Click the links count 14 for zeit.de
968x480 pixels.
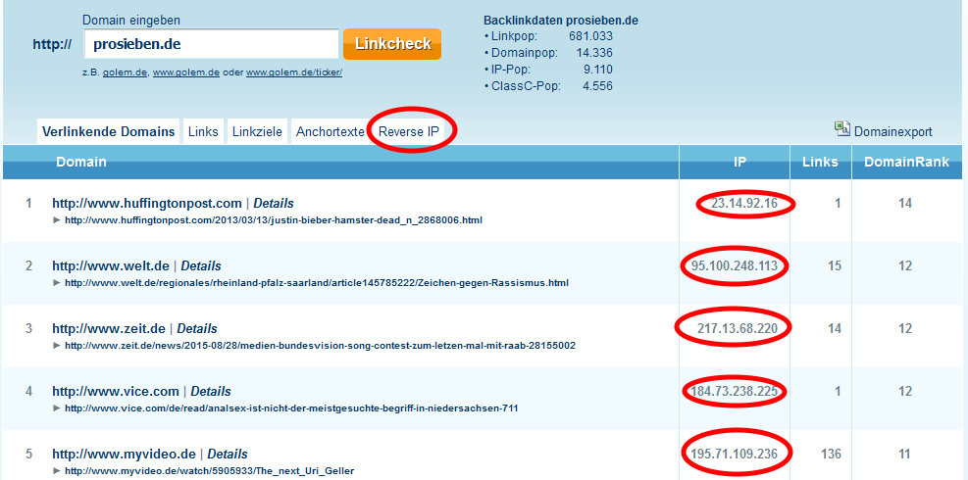pyautogui.click(x=834, y=329)
